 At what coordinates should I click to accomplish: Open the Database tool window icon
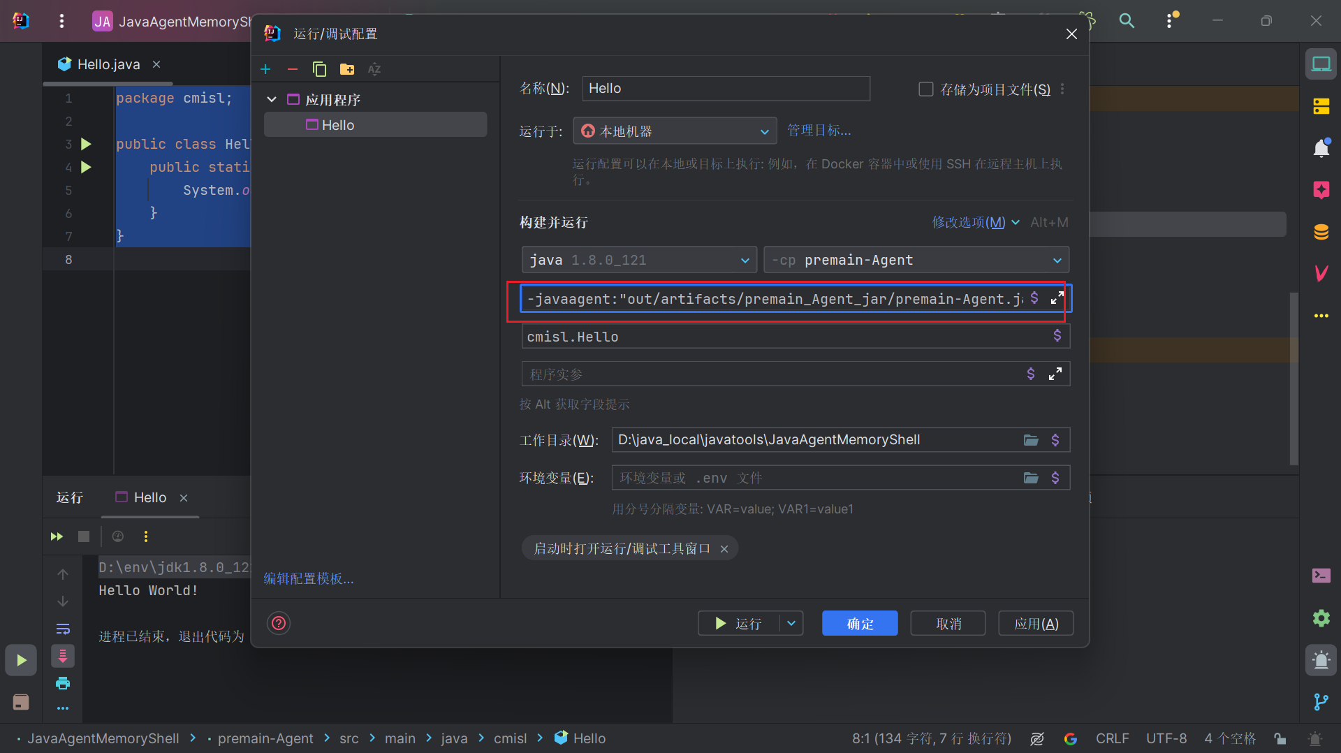[1321, 232]
